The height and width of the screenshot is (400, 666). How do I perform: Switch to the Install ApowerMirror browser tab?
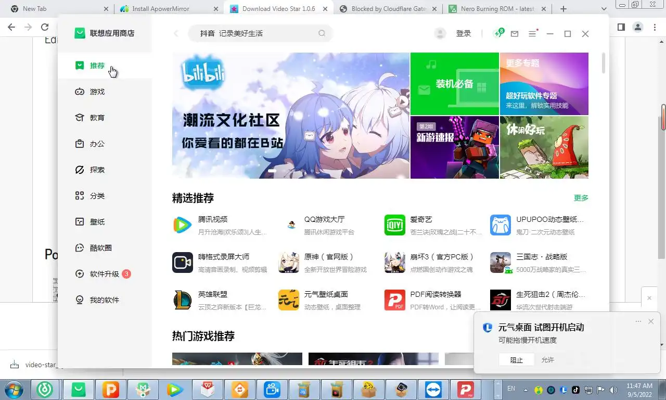click(168, 9)
